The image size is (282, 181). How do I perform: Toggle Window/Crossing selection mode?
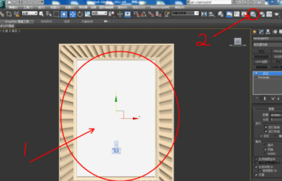(64, 14)
